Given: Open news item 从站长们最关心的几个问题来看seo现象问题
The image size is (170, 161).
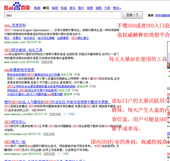Looking at the screenshot, I should (35, 94).
